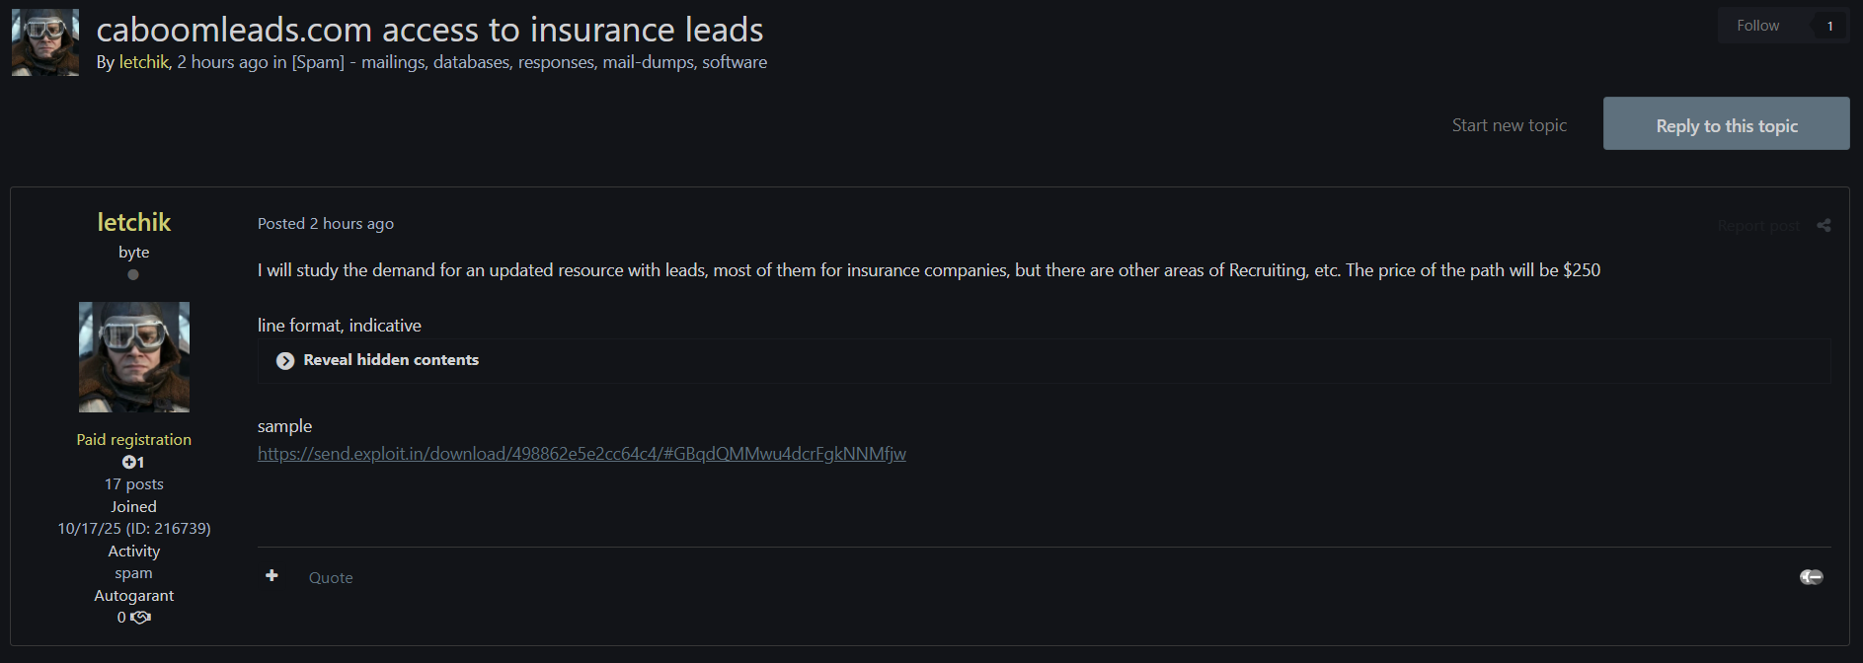Toggle Follow for this topic
This screenshot has width=1863, height=663.
[1757, 26]
